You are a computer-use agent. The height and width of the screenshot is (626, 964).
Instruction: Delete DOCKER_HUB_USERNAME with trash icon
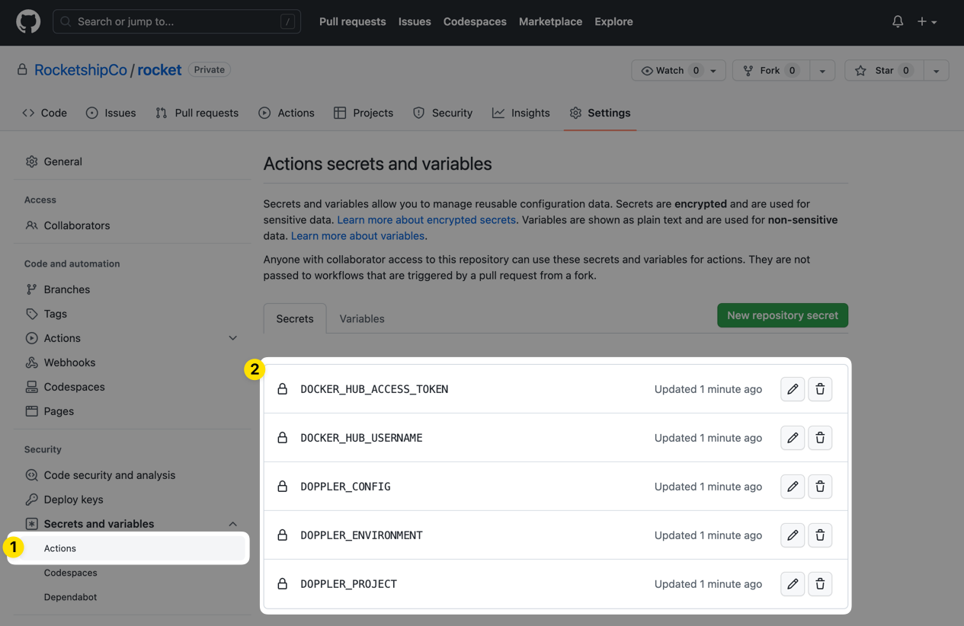pyautogui.click(x=820, y=438)
